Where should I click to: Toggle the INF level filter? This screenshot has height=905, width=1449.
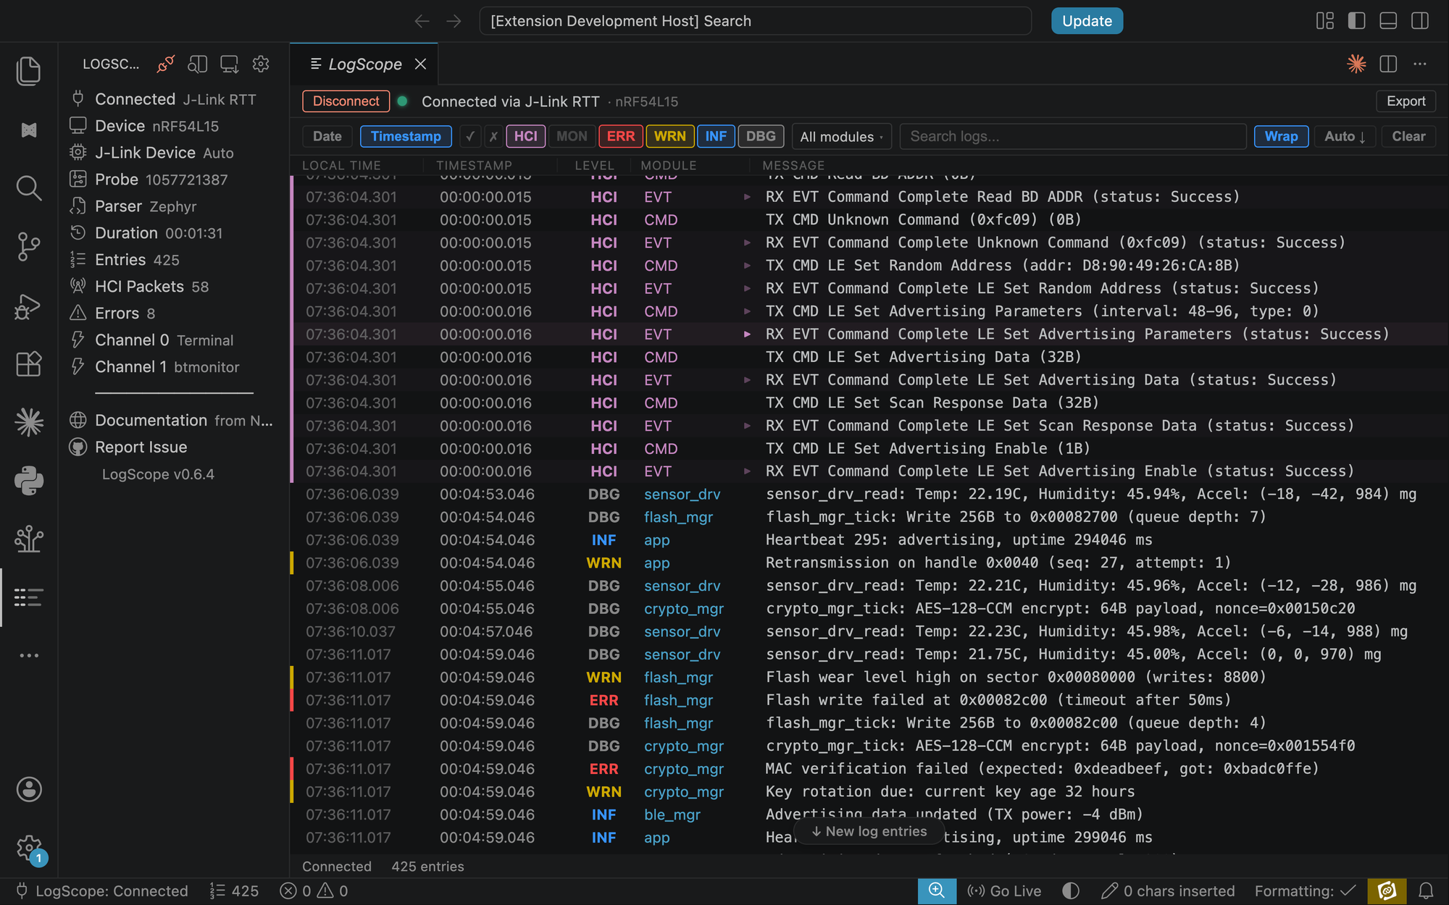(716, 136)
